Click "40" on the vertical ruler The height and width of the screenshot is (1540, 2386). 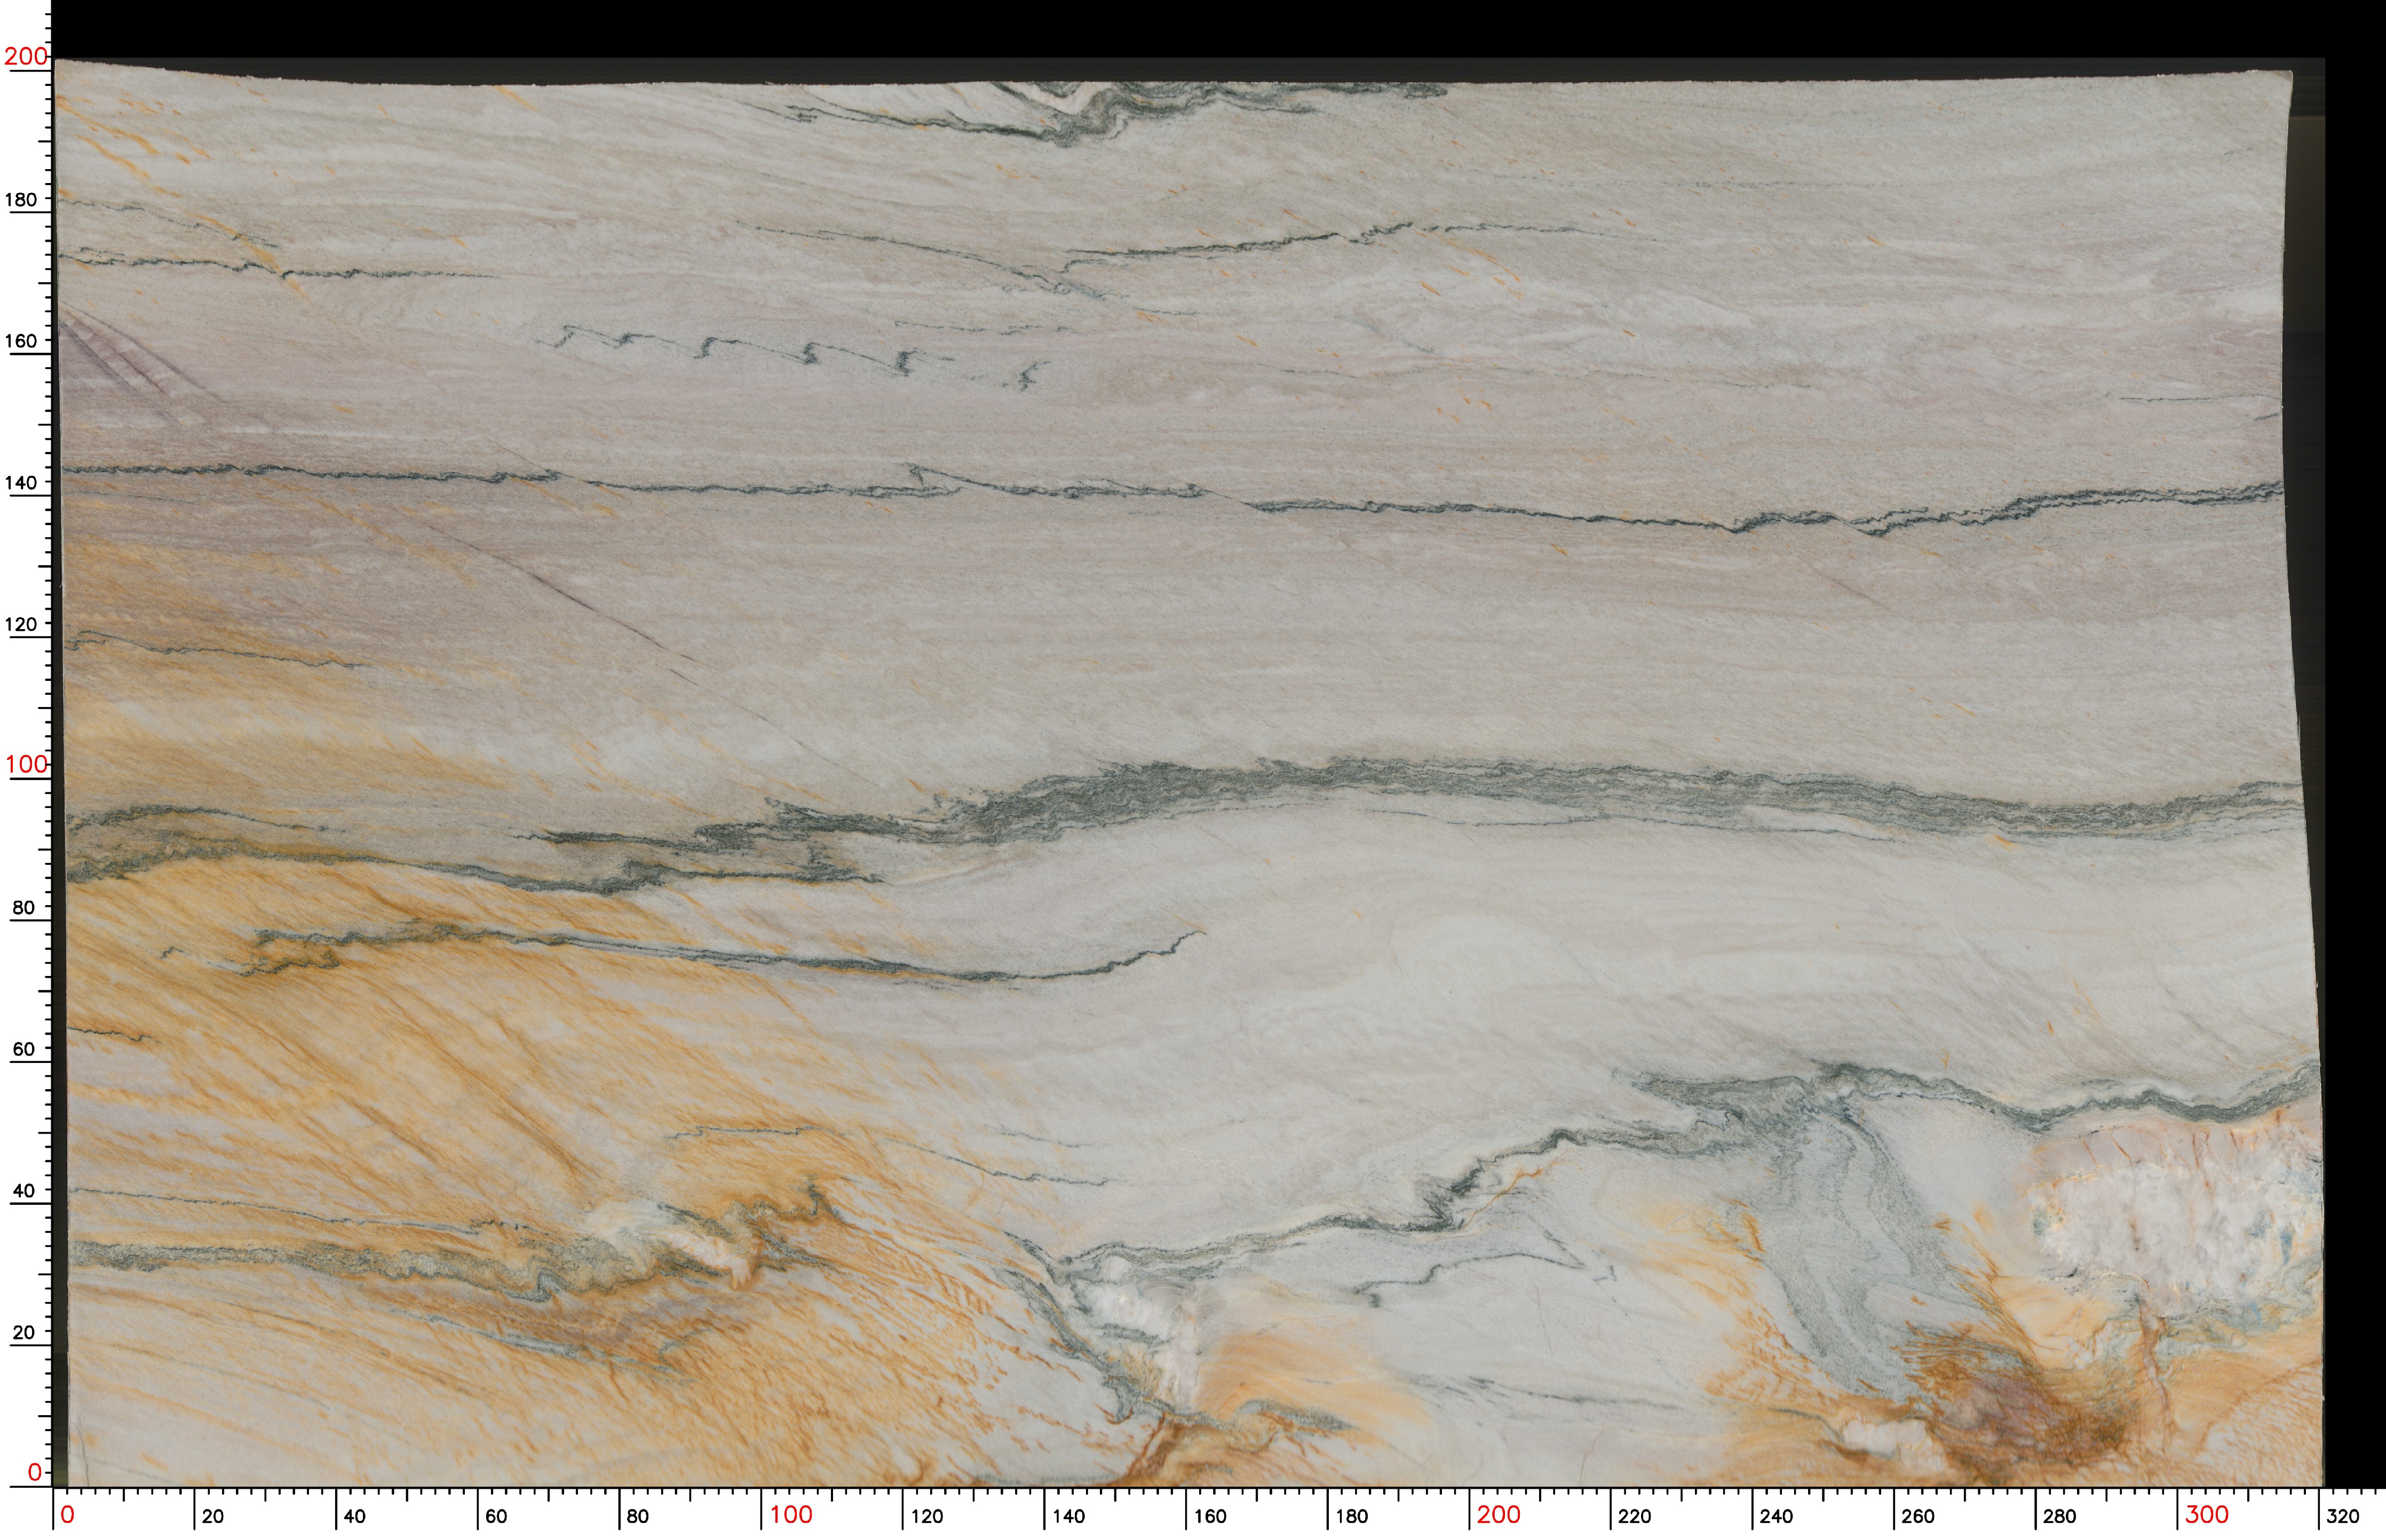(x=24, y=1191)
